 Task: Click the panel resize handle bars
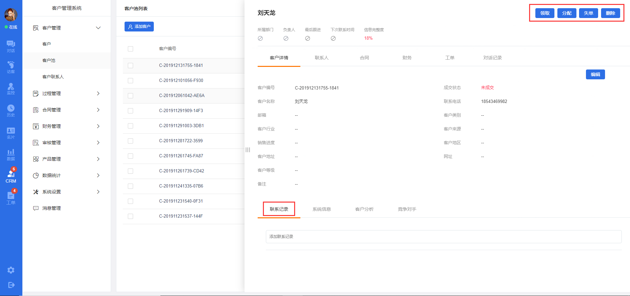[248, 150]
